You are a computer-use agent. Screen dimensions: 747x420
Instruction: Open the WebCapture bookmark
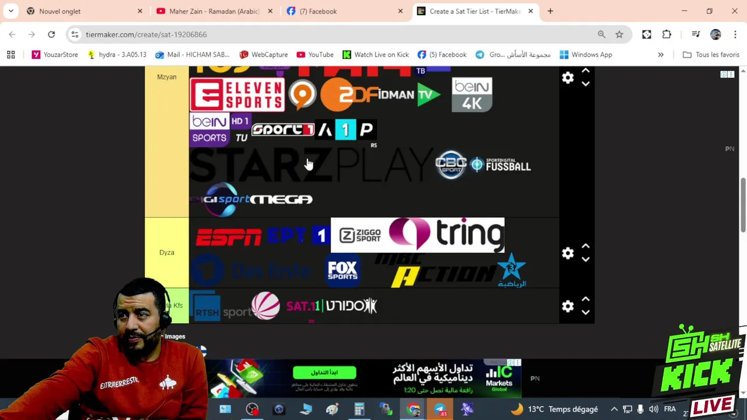(263, 54)
